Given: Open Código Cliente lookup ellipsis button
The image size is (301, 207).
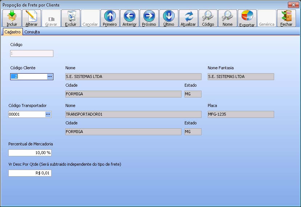Looking at the screenshot, I should point(50,76).
